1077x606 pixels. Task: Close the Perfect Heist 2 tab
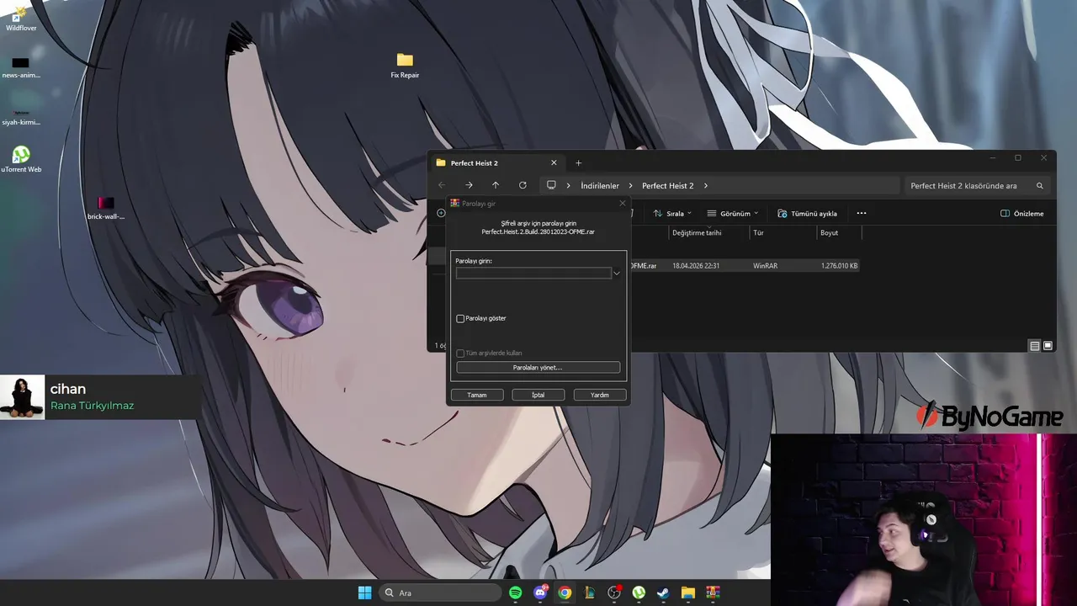pos(554,163)
